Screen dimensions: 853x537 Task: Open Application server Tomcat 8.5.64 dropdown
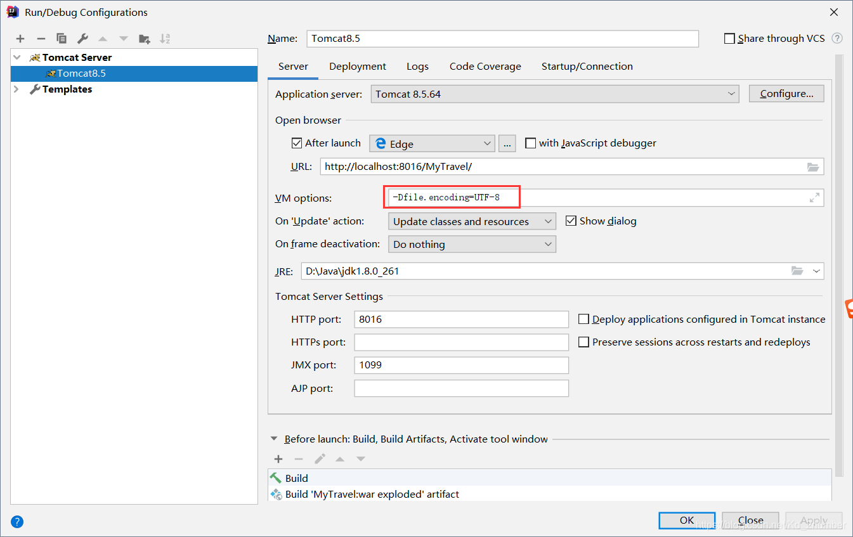pyautogui.click(x=555, y=94)
